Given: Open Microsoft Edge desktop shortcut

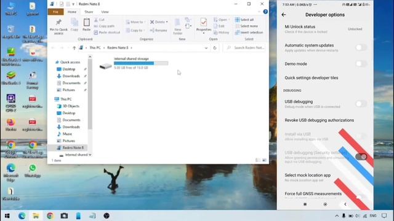Looking at the screenshot, I should click(11, 173).
